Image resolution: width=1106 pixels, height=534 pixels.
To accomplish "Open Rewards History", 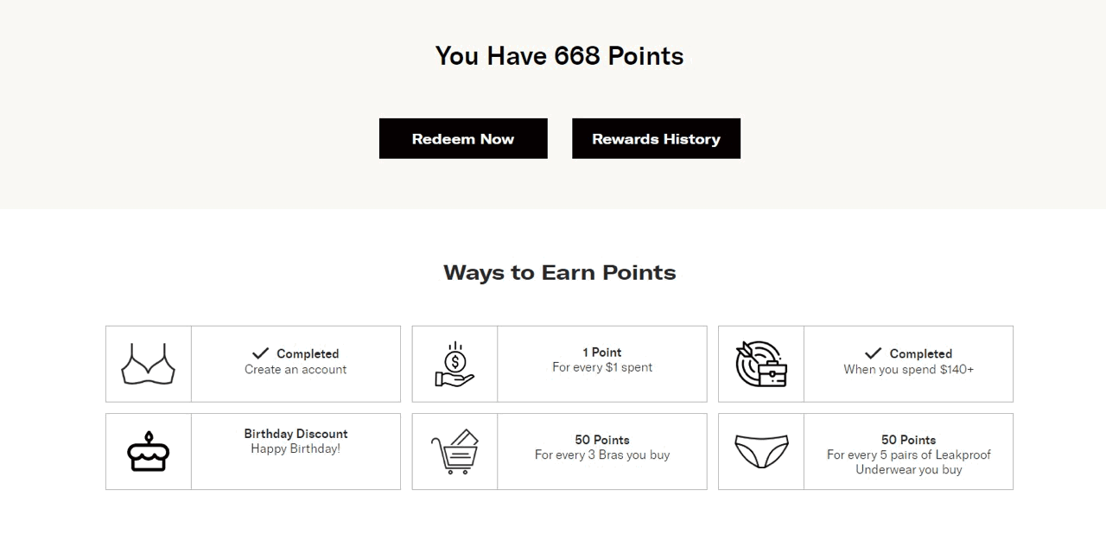I will click(x=656, y=138).
